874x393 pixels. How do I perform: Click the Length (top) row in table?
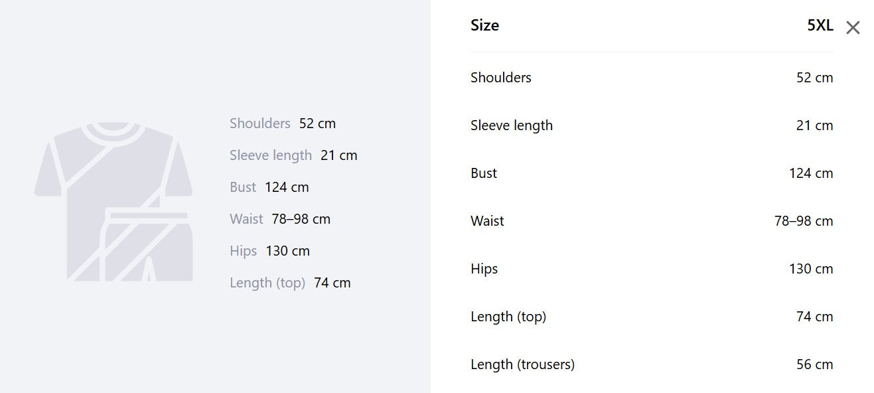[x=652, y=317]
